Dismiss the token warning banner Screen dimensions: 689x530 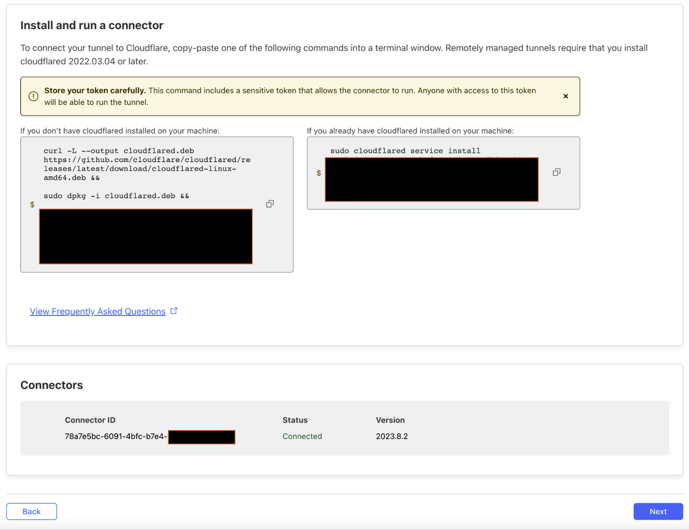(x=566, y=96)
